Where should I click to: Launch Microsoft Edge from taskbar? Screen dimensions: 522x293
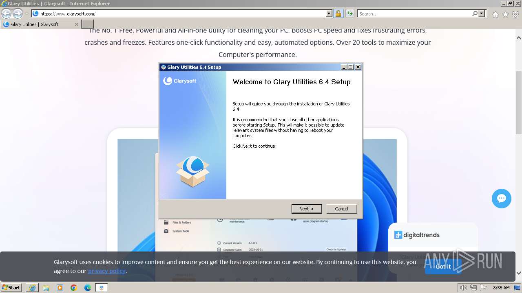(88, 288)
